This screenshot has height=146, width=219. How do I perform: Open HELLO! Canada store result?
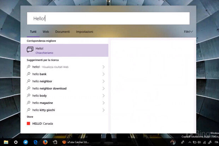click(64, 123)
